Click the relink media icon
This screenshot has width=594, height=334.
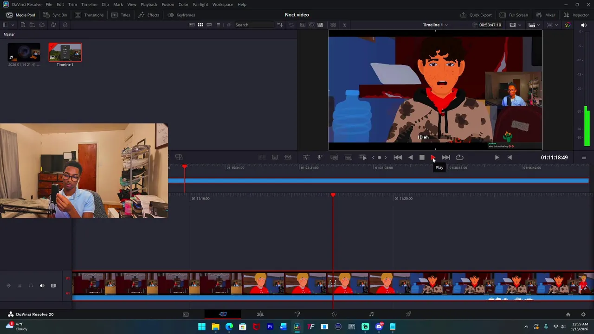(65, 25)
